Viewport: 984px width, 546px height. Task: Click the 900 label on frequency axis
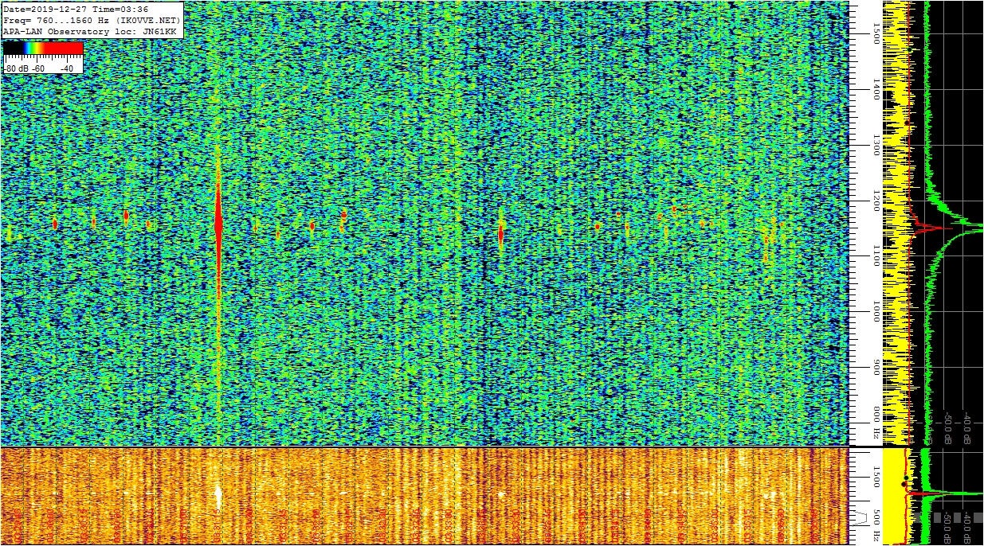point(877,369)
